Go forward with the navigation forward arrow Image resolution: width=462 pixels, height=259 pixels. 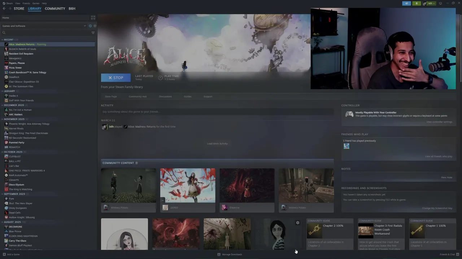tap(9, 9)
